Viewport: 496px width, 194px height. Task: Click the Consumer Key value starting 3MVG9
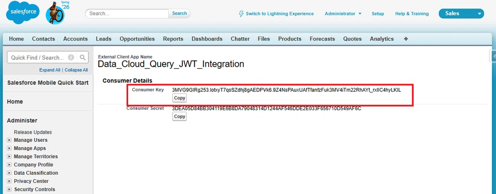tap(286, 90)
